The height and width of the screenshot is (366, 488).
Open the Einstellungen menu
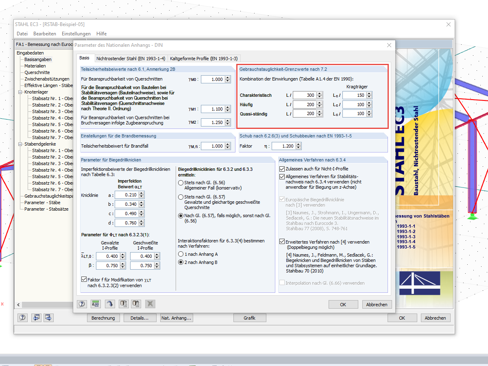coord(76,34)
